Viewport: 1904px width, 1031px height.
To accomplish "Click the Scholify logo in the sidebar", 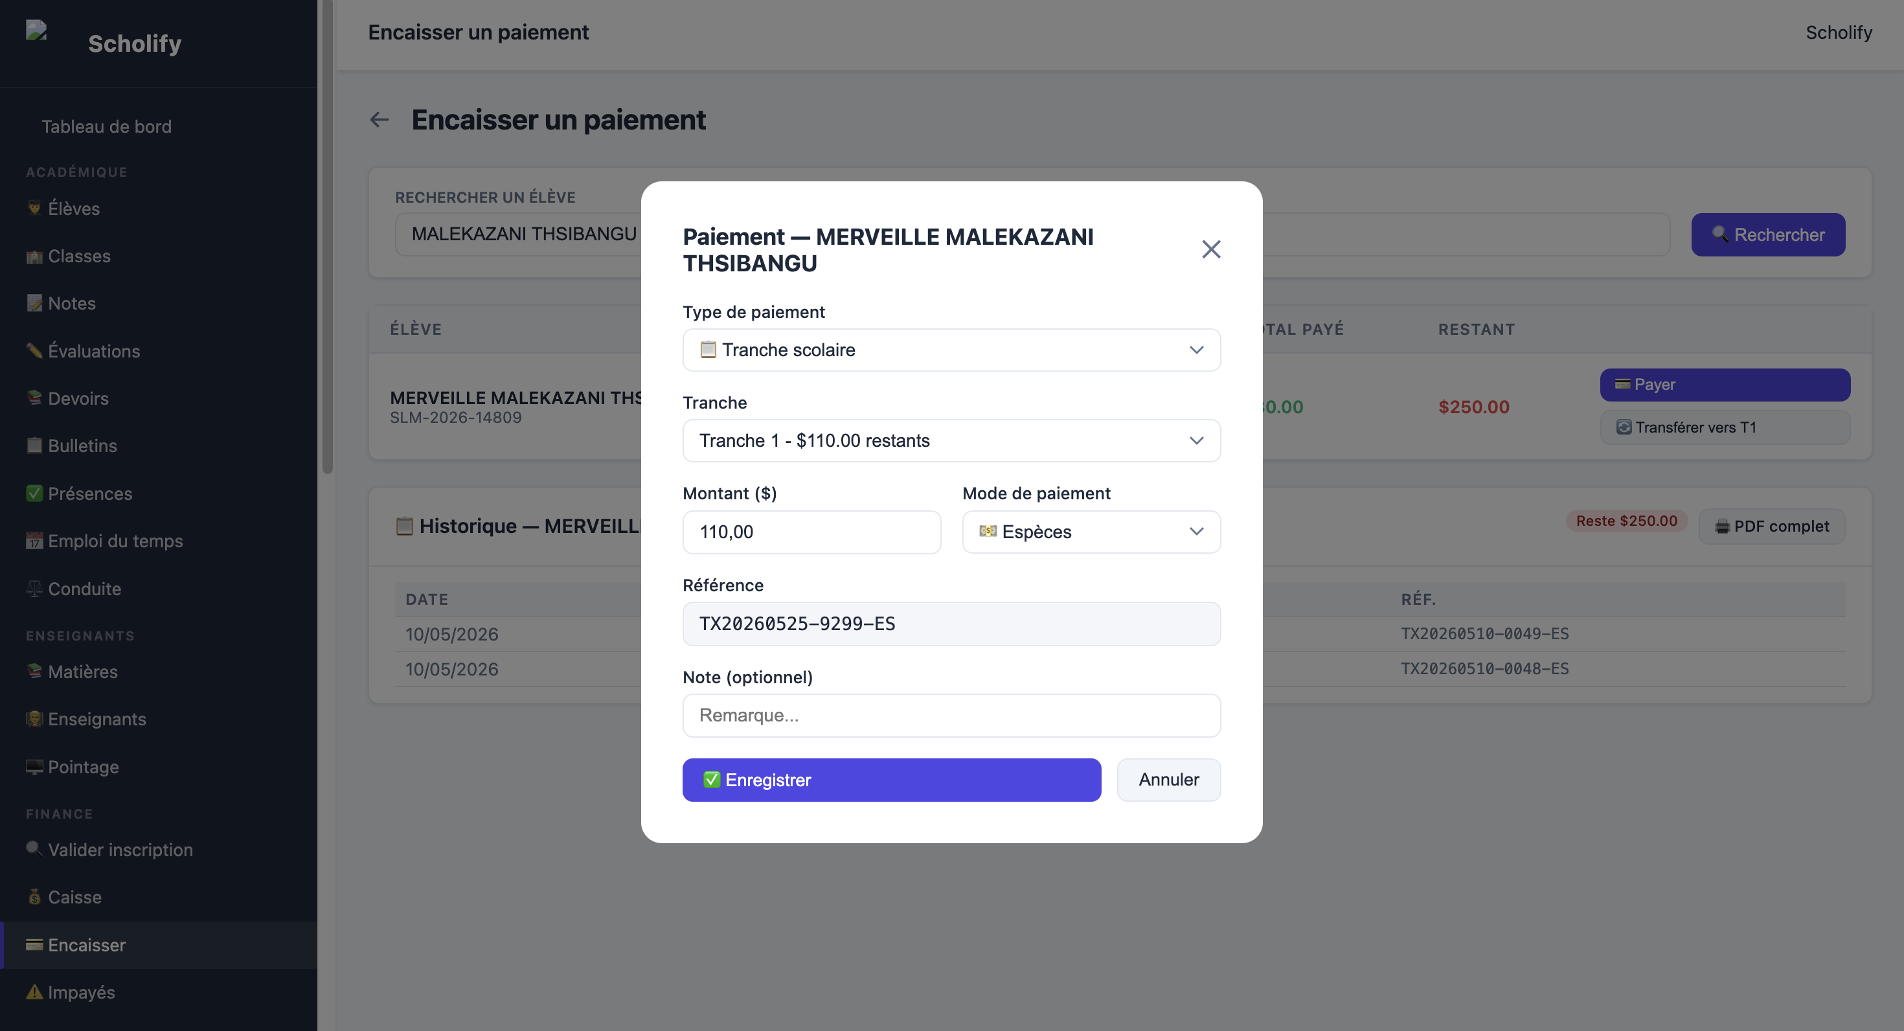I will pyautogui.click(x=36, y=30).
